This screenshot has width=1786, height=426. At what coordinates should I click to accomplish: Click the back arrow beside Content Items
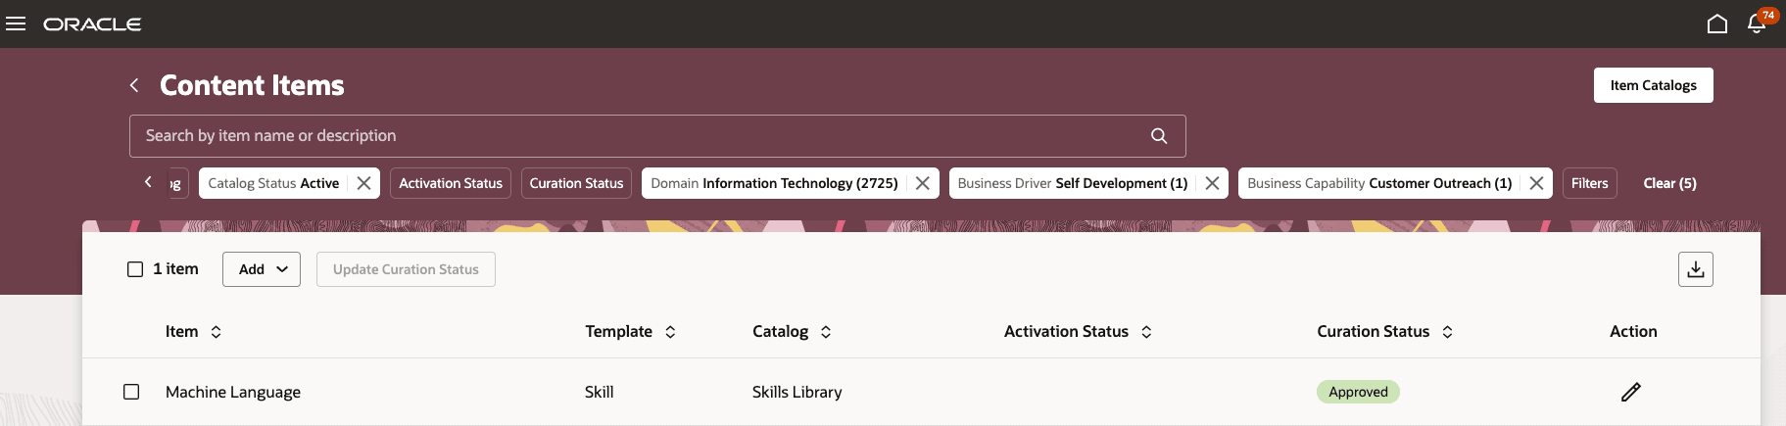pos(134,85)
